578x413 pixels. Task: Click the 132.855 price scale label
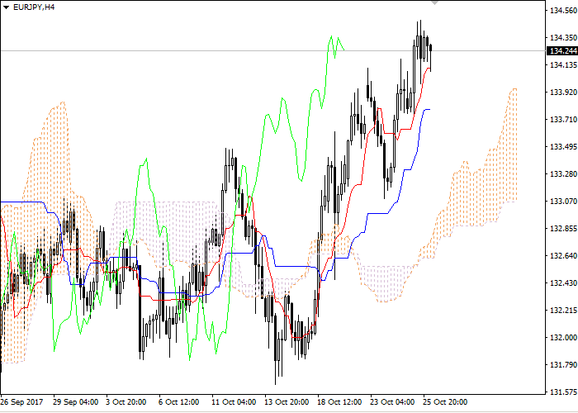pyautogui.click(x=563, y=229)
